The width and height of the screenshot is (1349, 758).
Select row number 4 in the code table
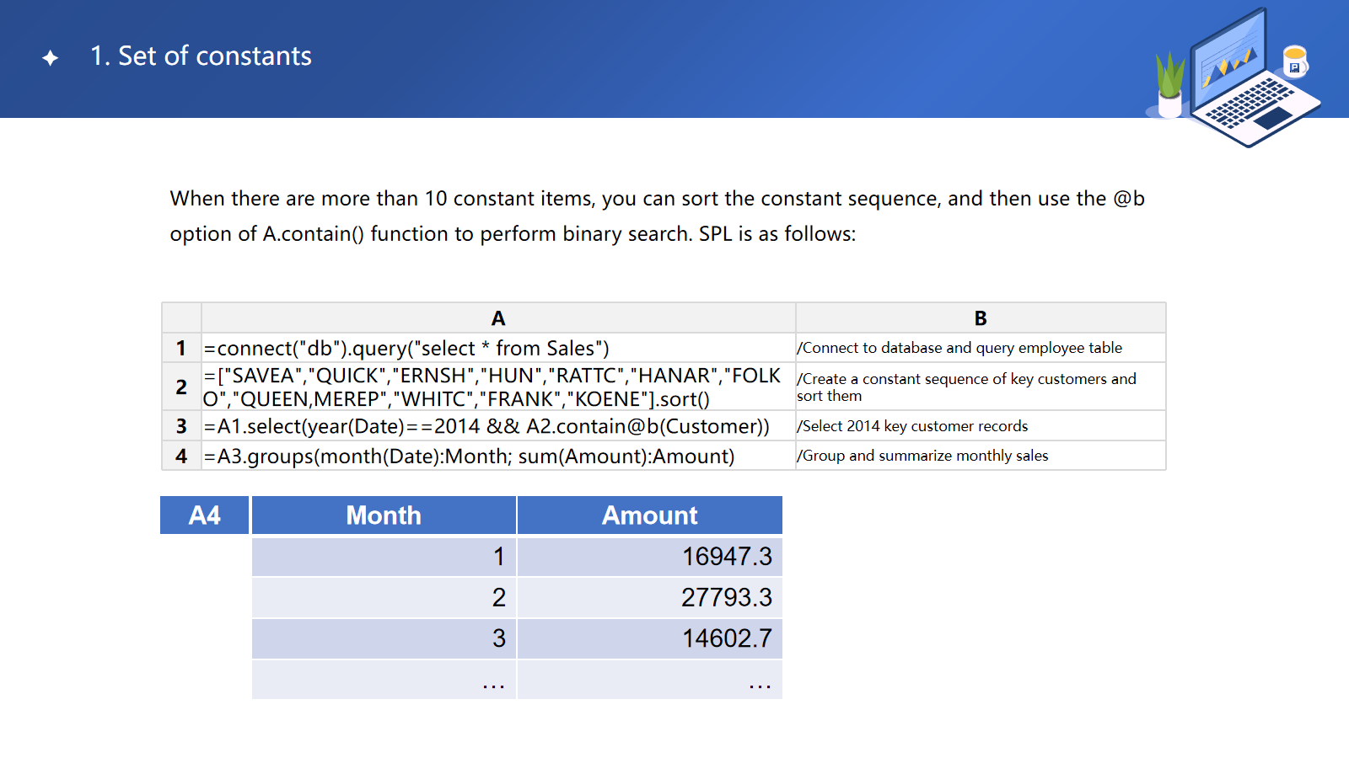[x=181, y=456]
